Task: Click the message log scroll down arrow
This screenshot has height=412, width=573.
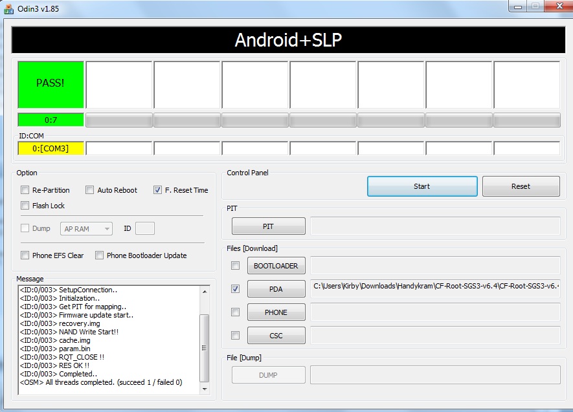Action: [x=205, y=389]
